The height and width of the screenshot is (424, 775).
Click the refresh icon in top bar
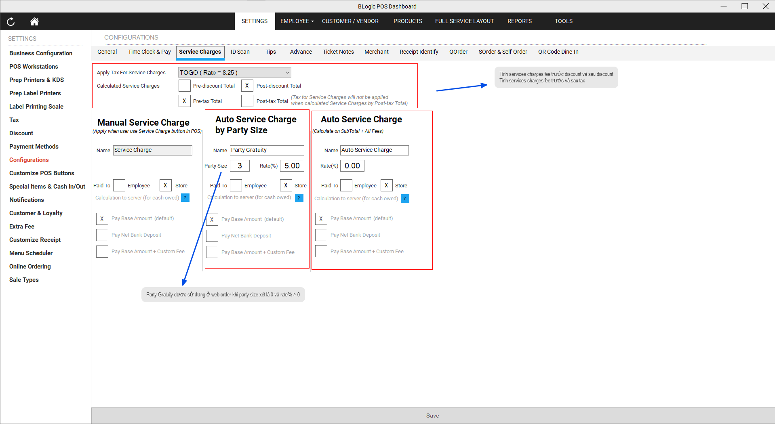[11, 21]
